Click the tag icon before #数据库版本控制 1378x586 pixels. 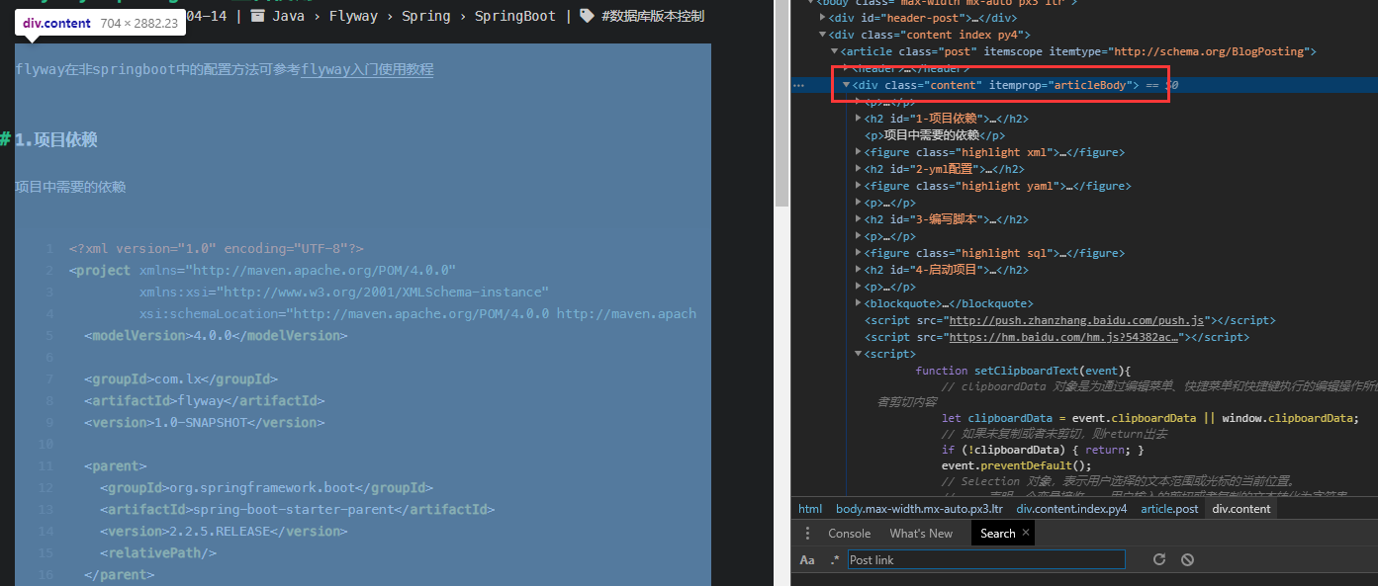tap(587, 16)
